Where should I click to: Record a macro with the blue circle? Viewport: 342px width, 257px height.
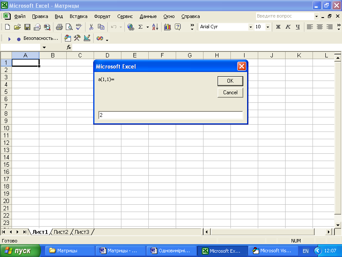[19, 39]
